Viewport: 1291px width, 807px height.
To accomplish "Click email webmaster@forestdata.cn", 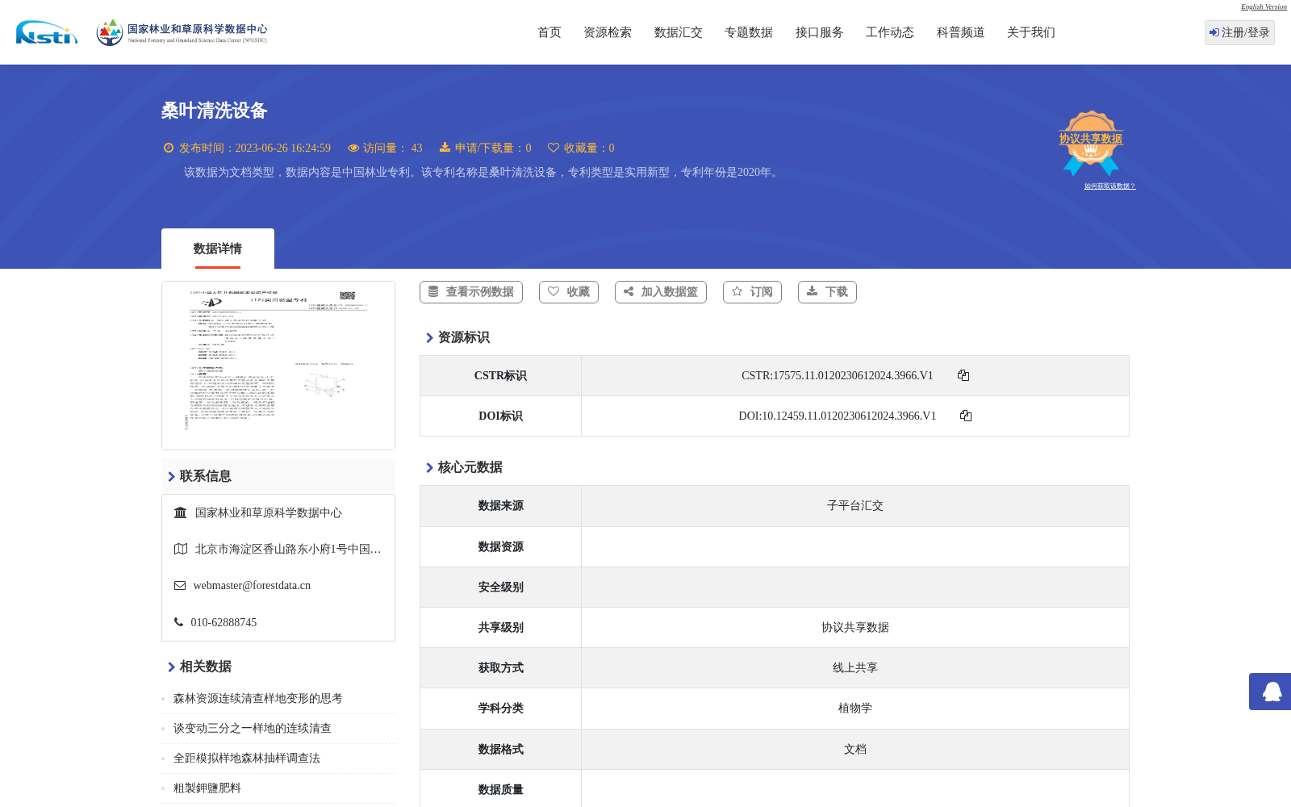I will click(252, 586).
